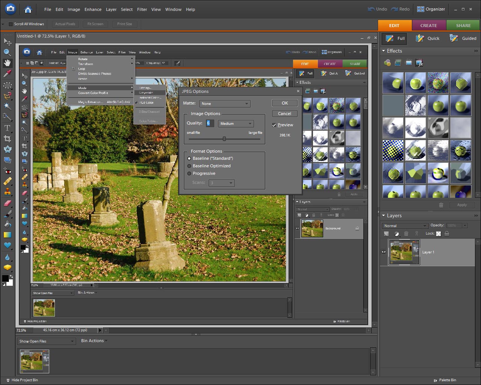The image size is (481, 385).
Task: Open the Matte dropdown in JPEG Options
Action: point(225,103)
